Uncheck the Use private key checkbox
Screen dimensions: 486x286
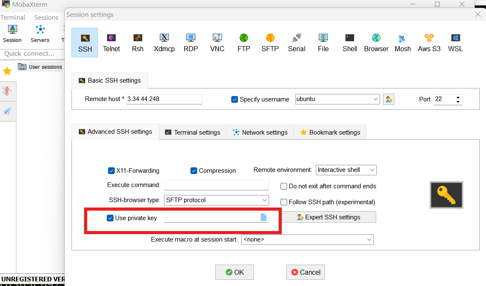(x=110, y=218)
